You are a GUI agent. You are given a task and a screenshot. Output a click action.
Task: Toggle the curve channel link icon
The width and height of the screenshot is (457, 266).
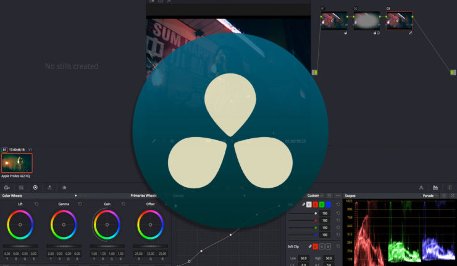[303, 204]
